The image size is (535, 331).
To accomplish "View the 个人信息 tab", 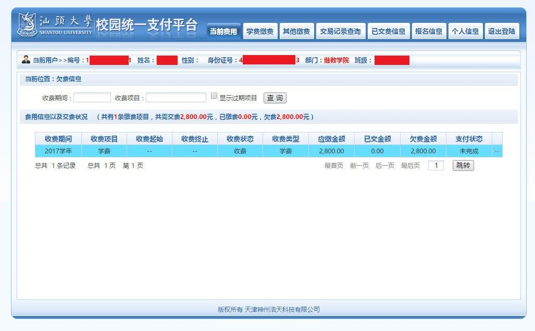I will click(465, 32).
